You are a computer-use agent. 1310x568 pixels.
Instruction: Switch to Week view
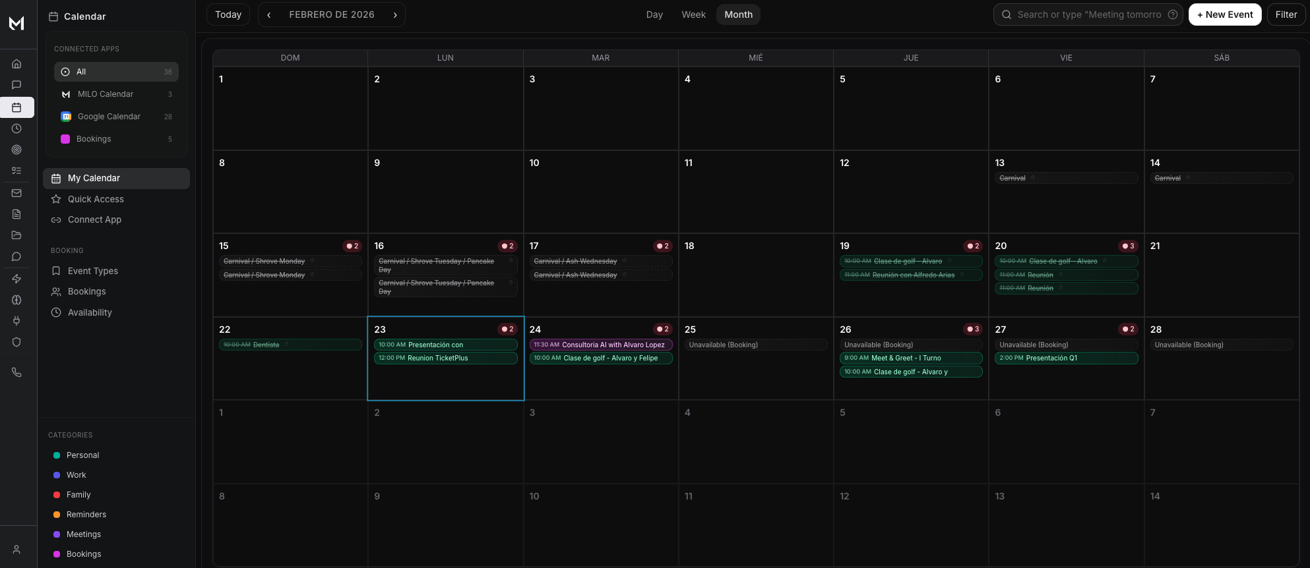pos(693,14)
